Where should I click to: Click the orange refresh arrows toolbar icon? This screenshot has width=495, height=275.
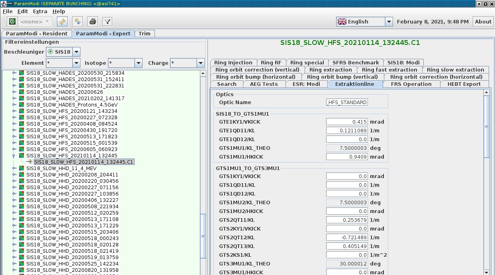point(62,21)
